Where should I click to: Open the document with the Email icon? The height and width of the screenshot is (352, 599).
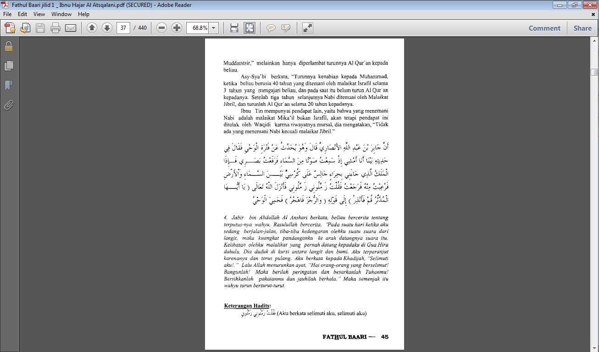pos(70,28)
